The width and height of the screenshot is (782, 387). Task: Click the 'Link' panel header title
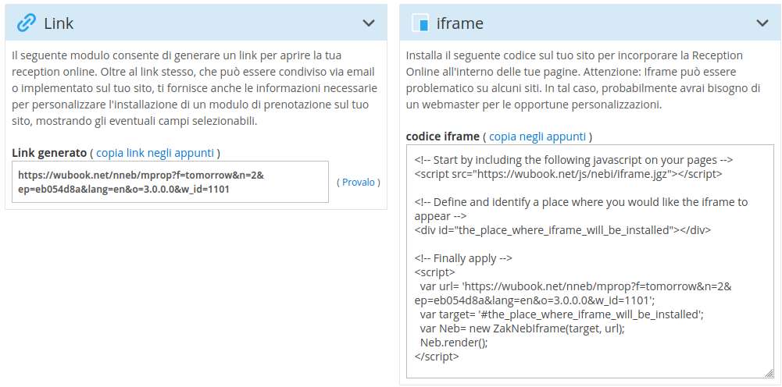tap(59, 23)
